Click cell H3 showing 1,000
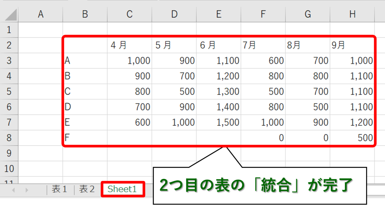385x206 pixels. [352, 61]
